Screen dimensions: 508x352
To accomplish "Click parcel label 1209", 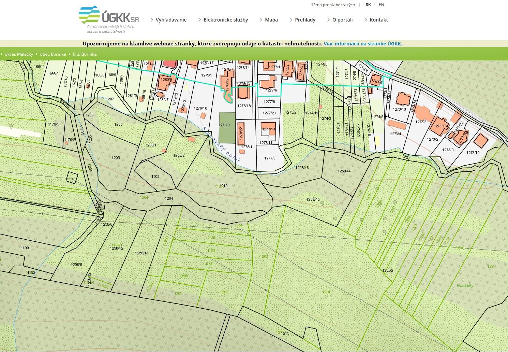I will (x=155, y=177).
